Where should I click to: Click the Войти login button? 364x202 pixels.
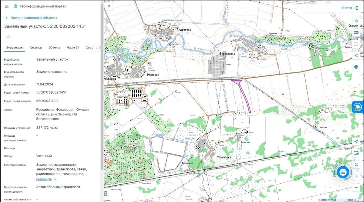[x=347, y=8]
